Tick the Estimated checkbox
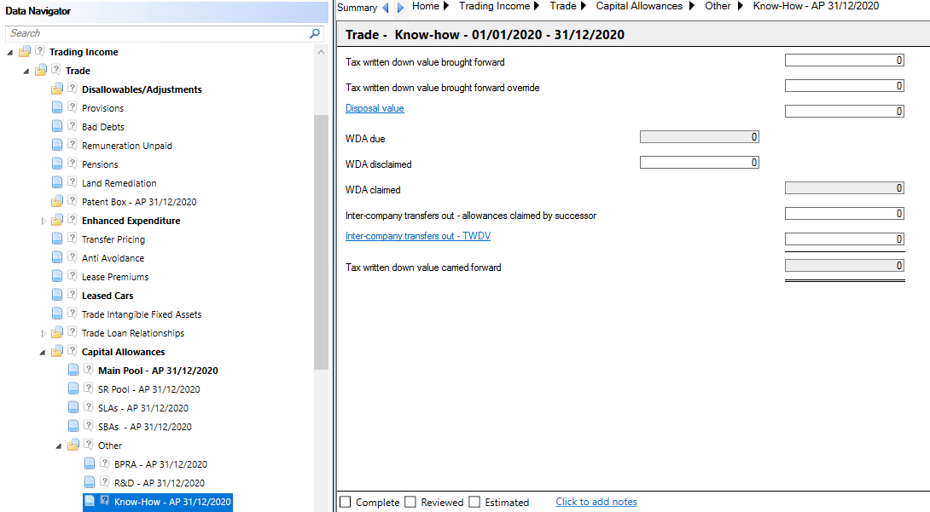Screen dimensions: 930x512 coord(474,502)
